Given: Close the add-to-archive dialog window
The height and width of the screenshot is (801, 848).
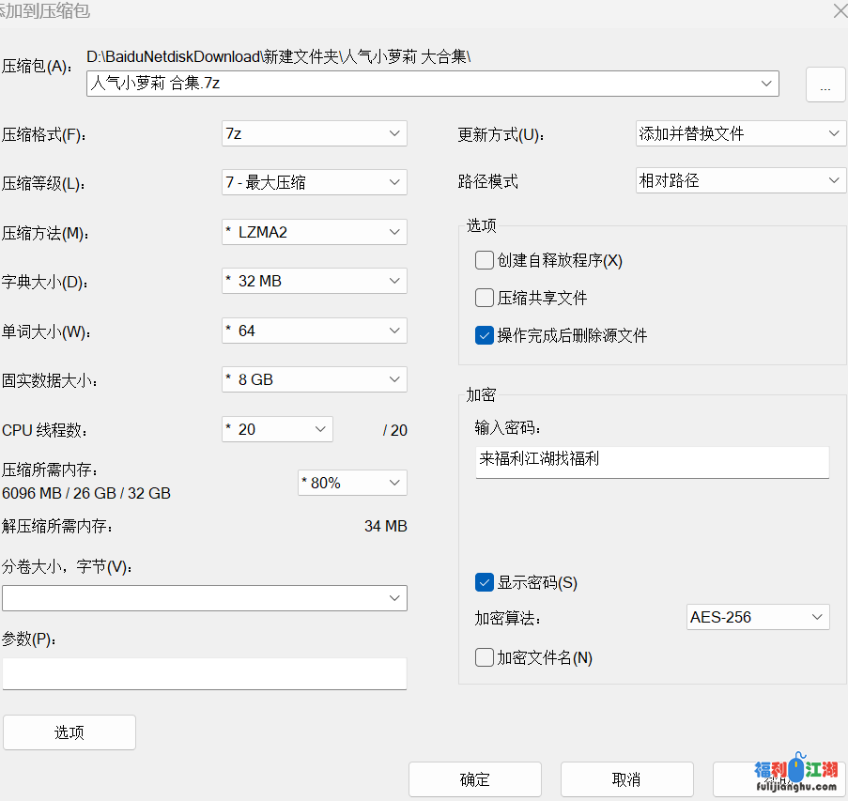Looking at the screenshot, I should pyautogui.click(x=839, y=11).
